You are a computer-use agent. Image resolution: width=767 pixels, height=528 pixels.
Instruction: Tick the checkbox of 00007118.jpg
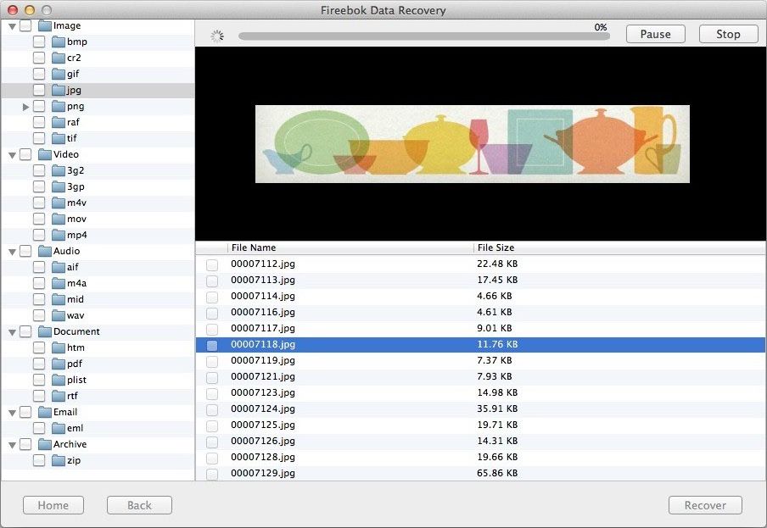212,345
